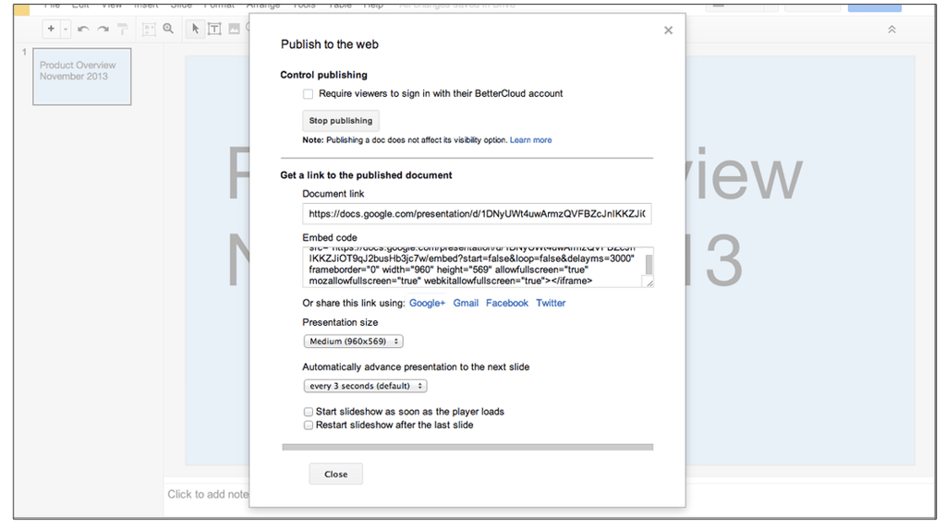Toggle restart slideshow after last slide
Screen dimensions: 946x528
click(x=309, y=425)
